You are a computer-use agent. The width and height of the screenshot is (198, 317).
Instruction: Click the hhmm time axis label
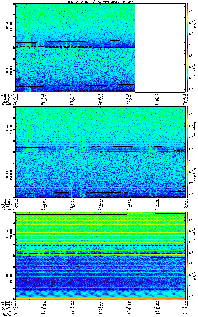(4, 313)
